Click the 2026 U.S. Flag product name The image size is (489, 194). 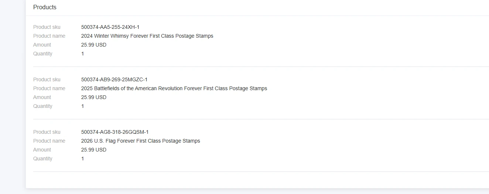(141, 141)
